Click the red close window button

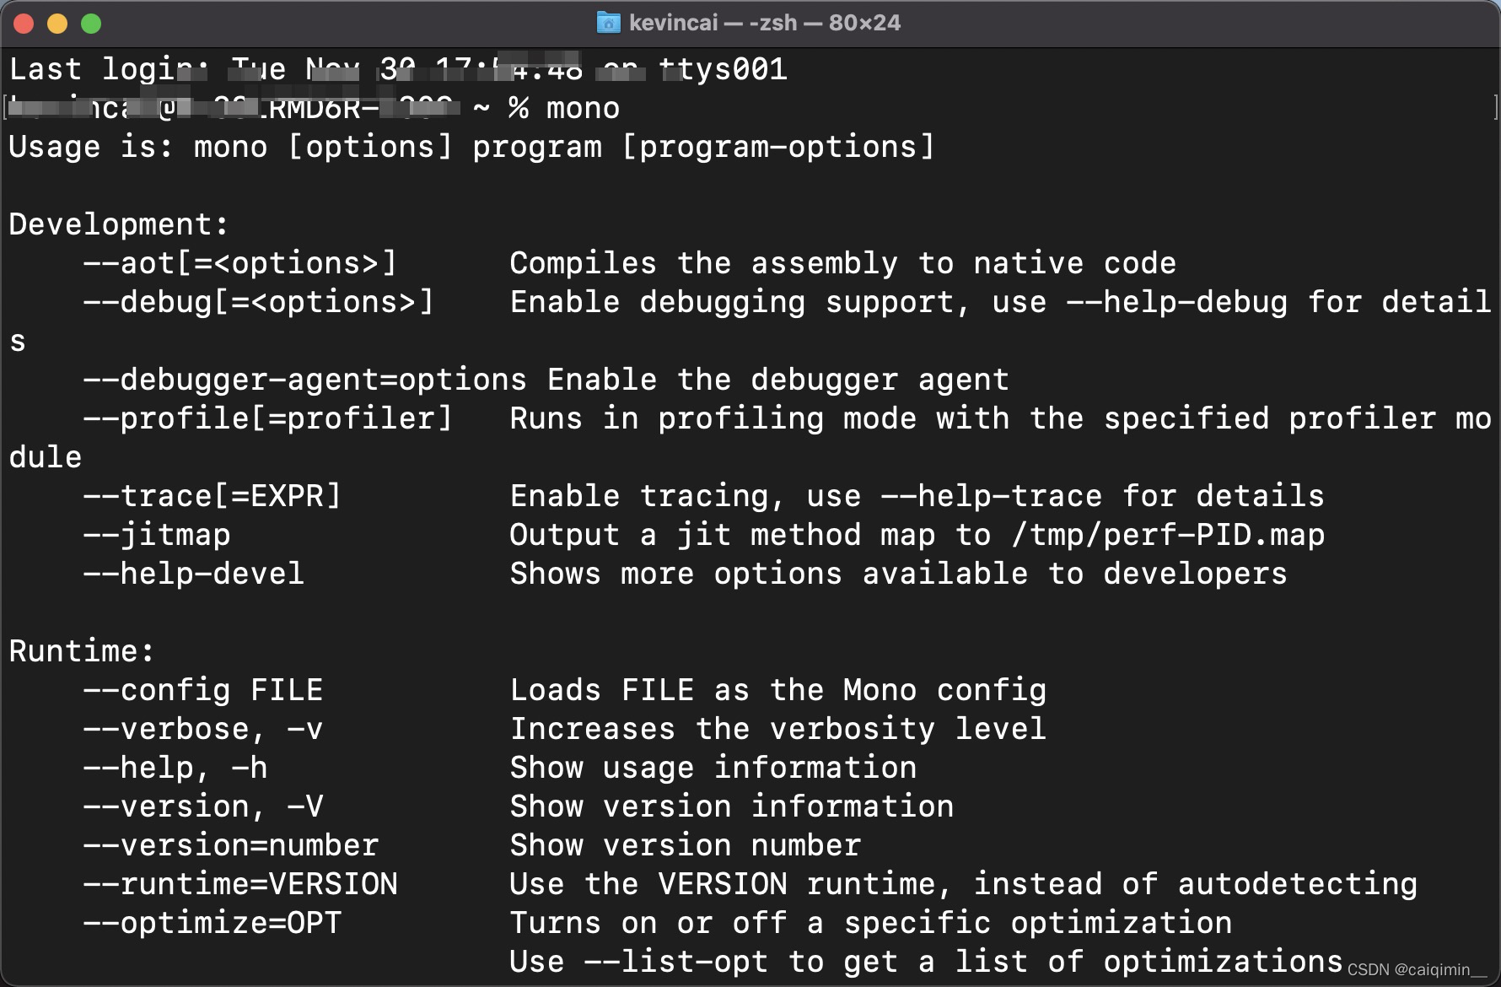(24, 24)
